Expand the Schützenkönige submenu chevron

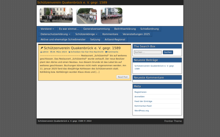(96, 34)
